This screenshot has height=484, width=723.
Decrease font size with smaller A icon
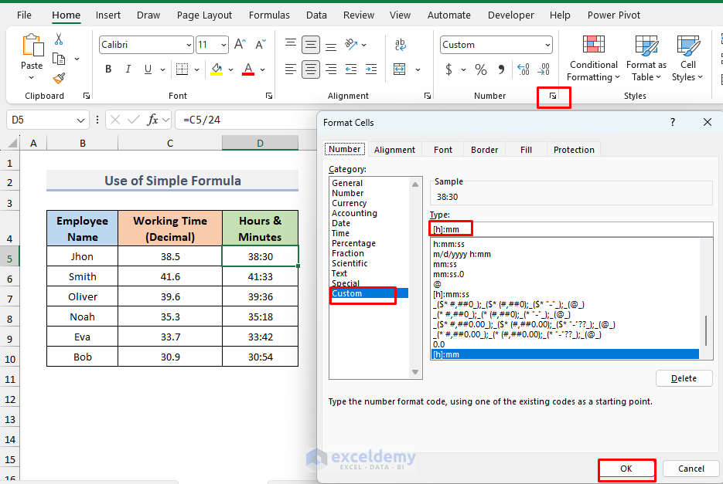(261, 45)
